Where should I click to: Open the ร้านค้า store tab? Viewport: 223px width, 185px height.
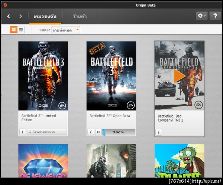(80, 16)
